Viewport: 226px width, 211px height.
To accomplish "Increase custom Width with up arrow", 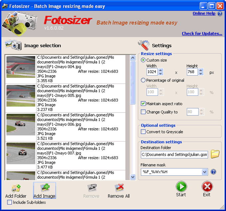I will point(161,70).
